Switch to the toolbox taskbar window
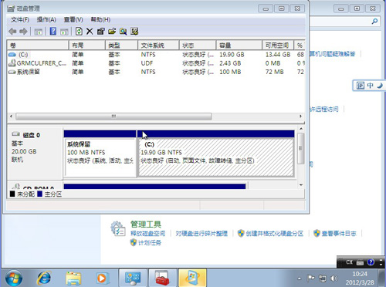Viewport: 386px width, 287px height. [162, 278]
